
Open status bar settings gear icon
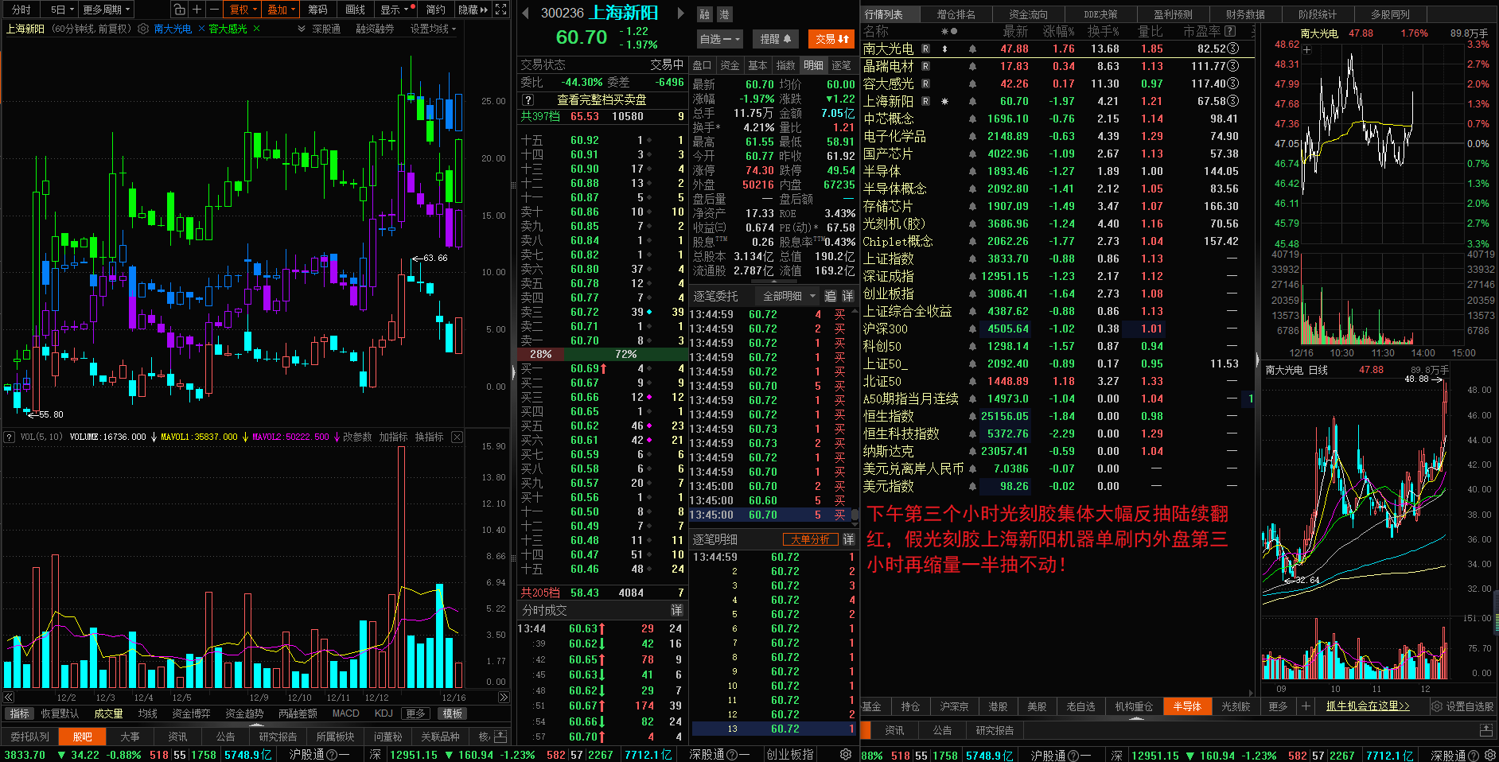point(846,754)
